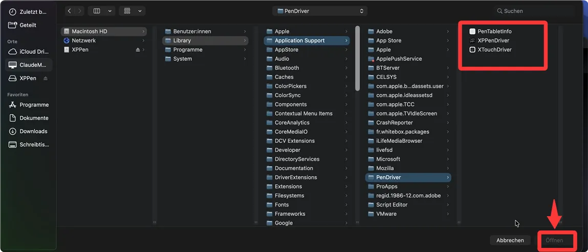The width and height of the screenshot is (588, 252).
Task: Open Schreibtisch in the sidebar
Action: tap(29, 144)
